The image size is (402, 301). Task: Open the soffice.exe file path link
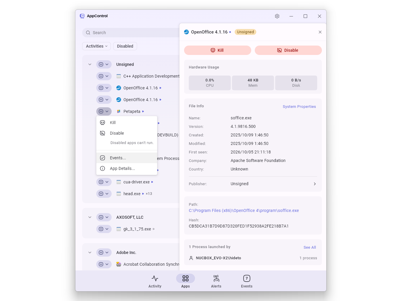point(244,210)
